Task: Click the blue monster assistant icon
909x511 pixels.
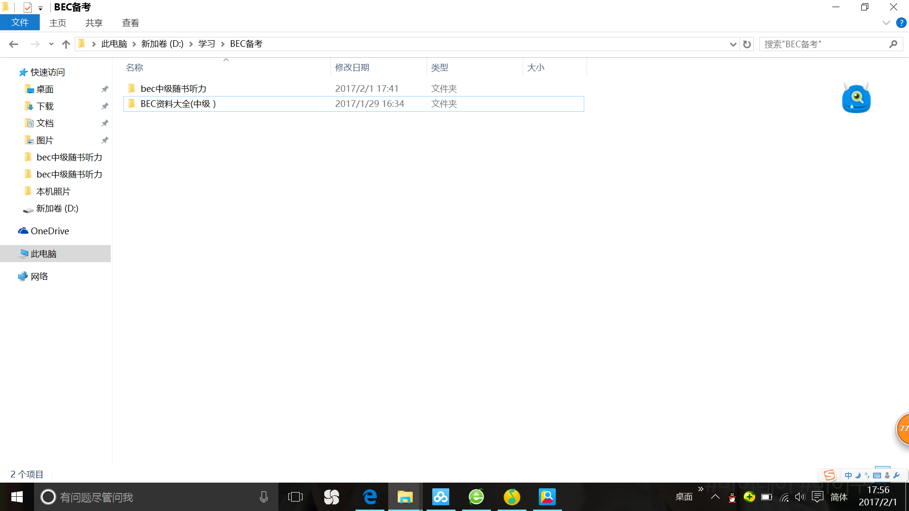Action: click(856, 98)
